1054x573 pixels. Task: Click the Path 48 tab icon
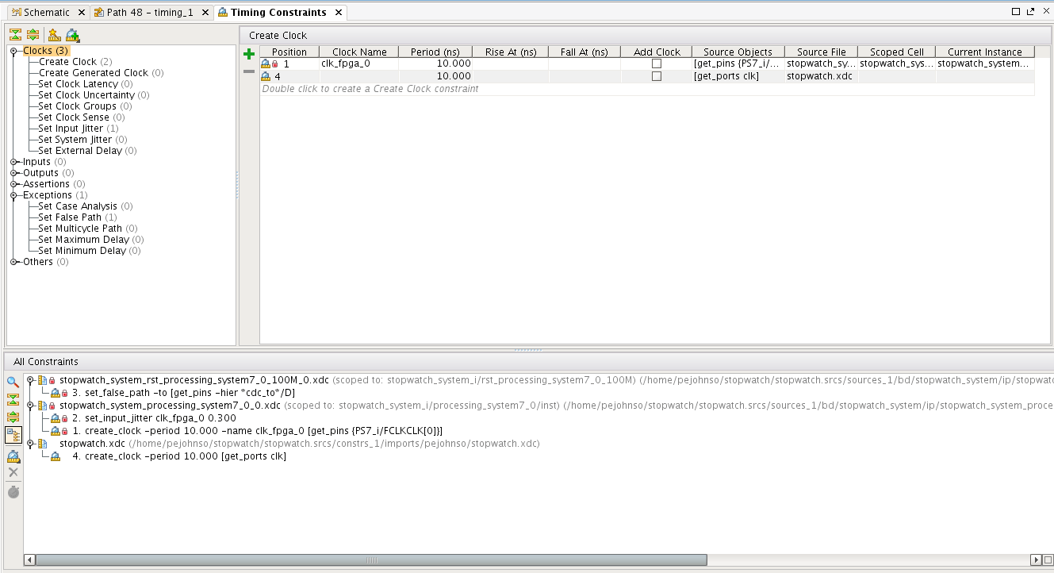98,13
